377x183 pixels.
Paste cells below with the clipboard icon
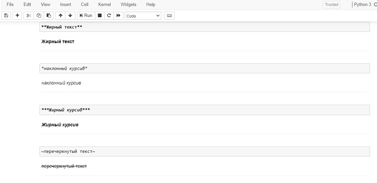coord(48,16)
